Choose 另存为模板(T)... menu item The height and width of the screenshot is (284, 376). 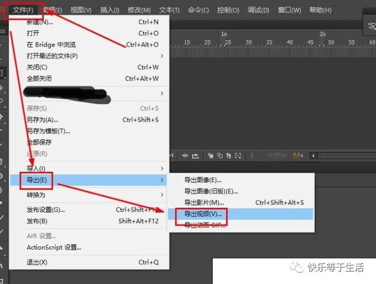click(x=89, y=131)
